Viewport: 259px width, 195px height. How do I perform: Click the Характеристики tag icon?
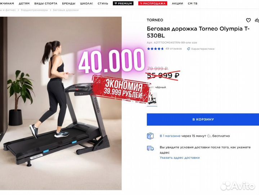click(188, 49)
